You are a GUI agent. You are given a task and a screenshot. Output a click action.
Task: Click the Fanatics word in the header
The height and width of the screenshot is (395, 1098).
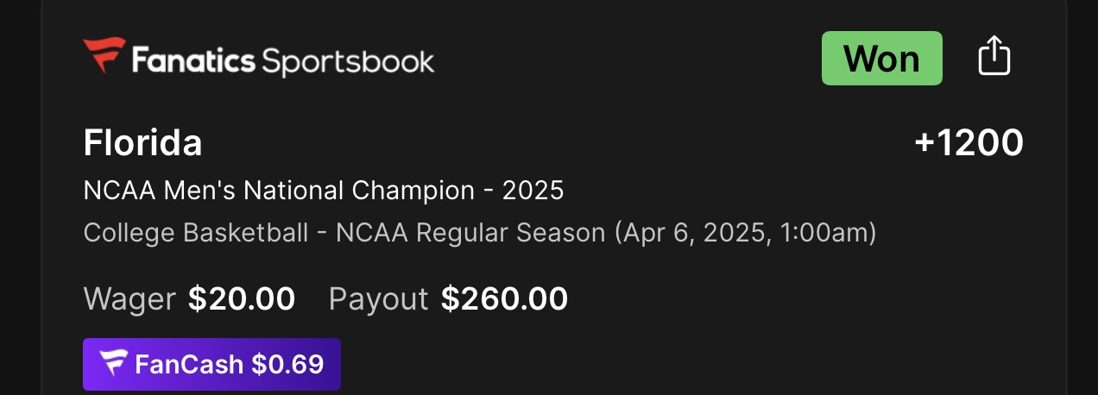coord(192,60)
